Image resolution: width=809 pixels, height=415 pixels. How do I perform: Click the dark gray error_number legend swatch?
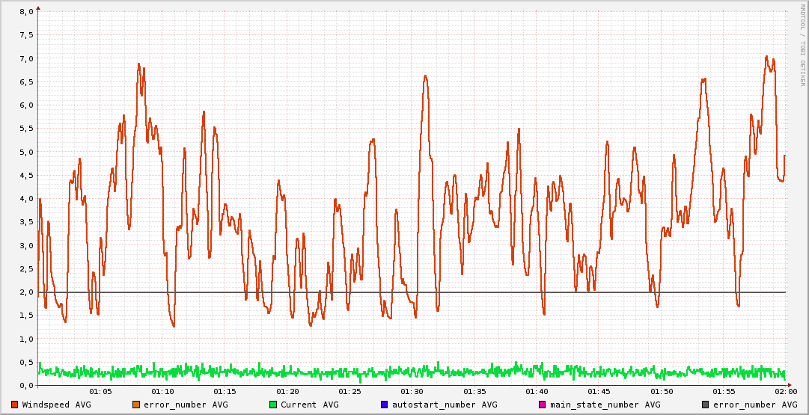[706, 405]
